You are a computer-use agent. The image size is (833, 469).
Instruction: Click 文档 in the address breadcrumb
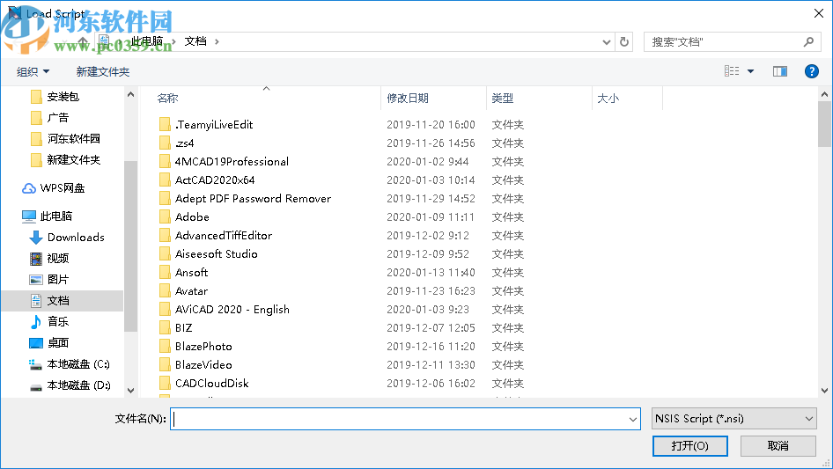[195, 41]
